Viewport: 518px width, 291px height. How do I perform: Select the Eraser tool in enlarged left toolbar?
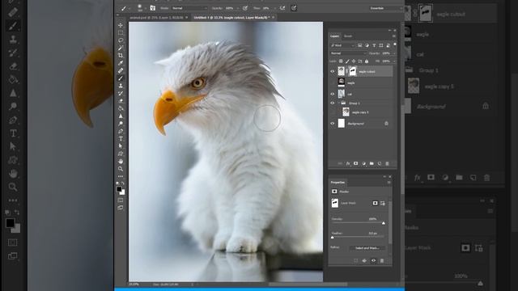[13, 66]
